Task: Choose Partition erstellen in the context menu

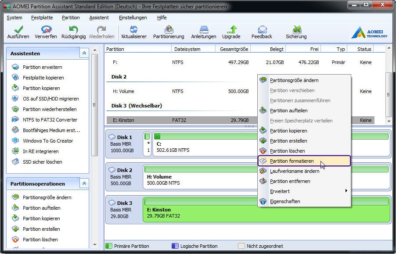Action: coord(304,141)
